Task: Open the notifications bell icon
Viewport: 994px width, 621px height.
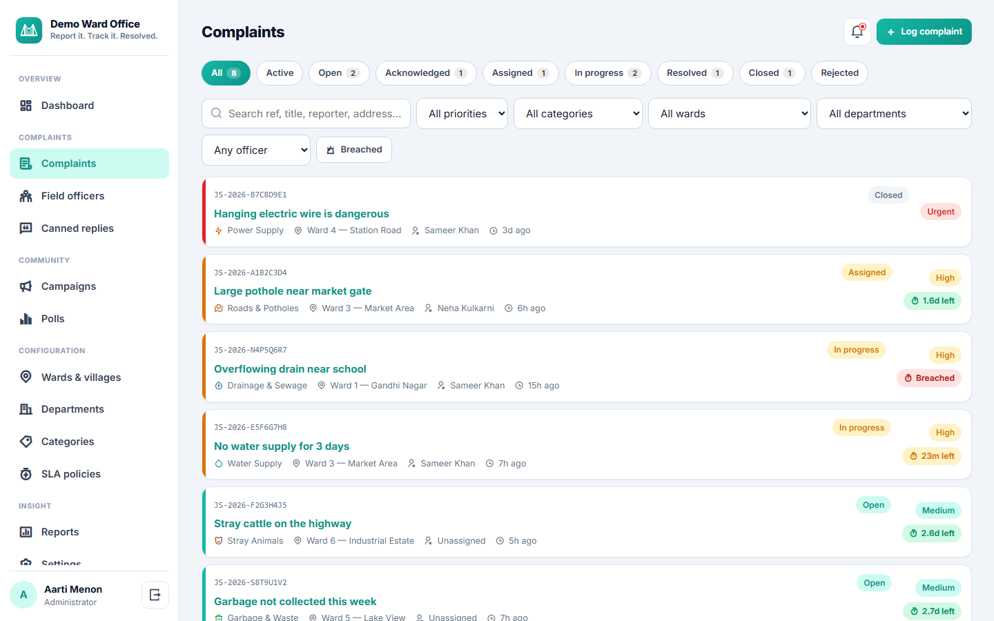Action: tap(857, 32)
